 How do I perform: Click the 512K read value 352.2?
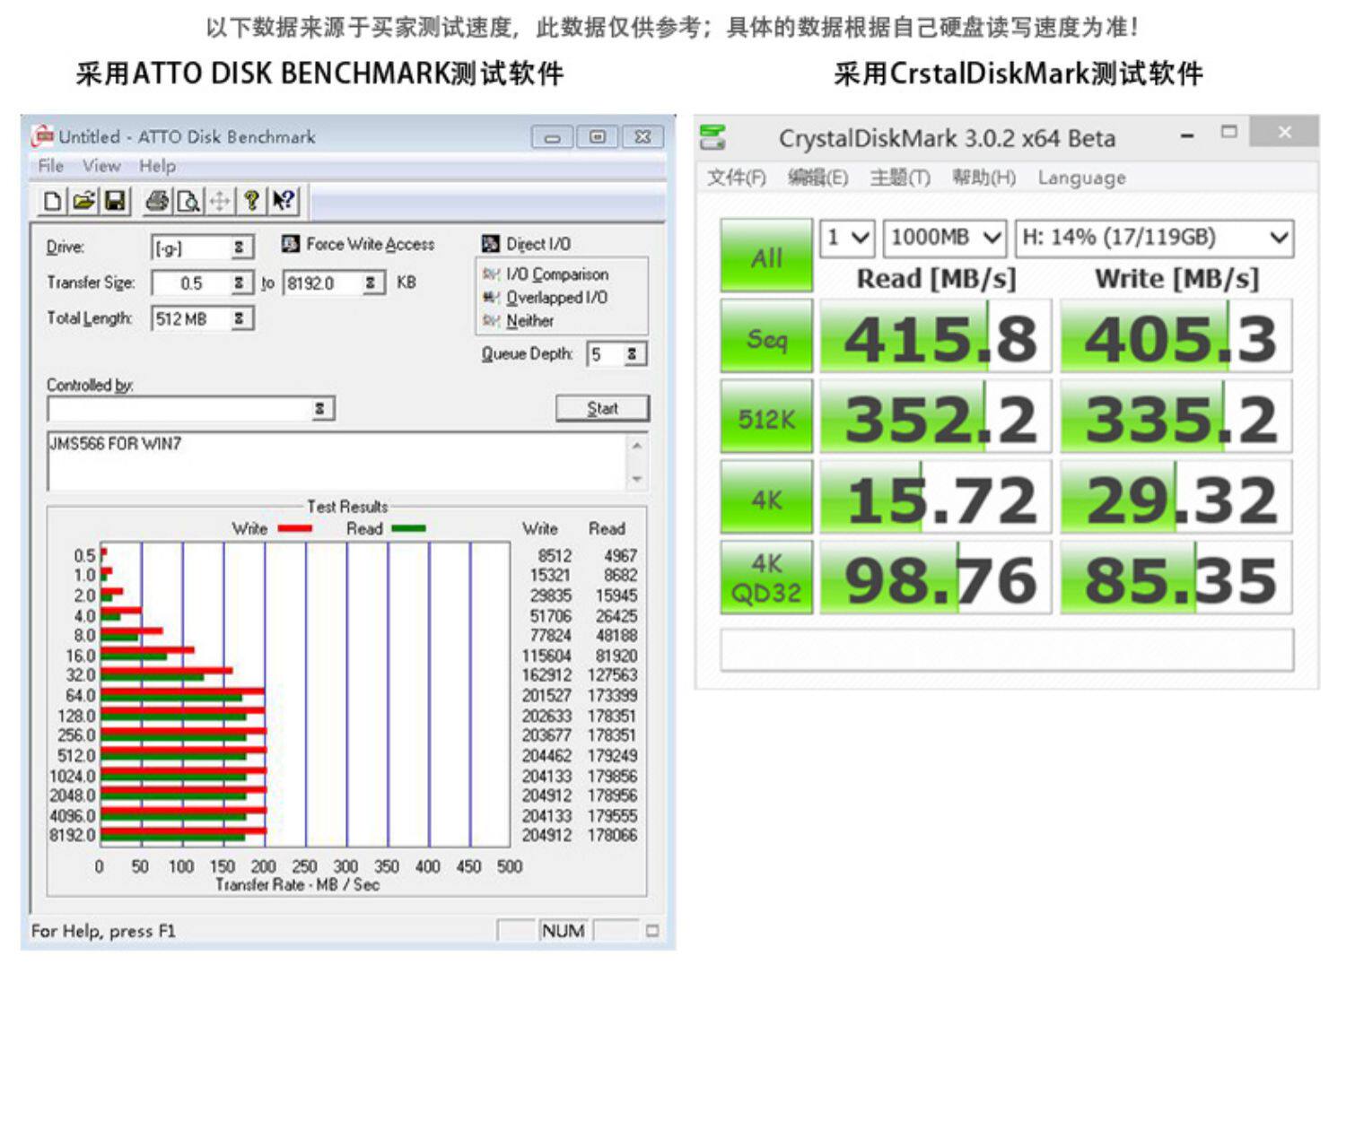(935, 417)
